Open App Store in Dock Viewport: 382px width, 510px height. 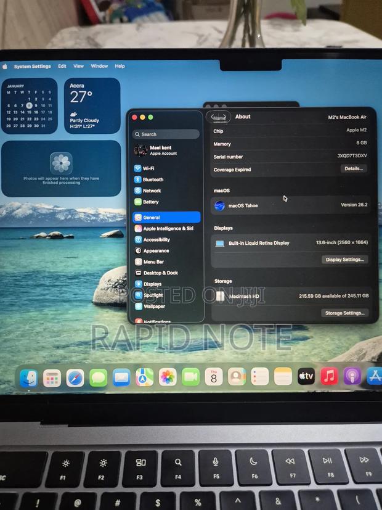(375, 376)
